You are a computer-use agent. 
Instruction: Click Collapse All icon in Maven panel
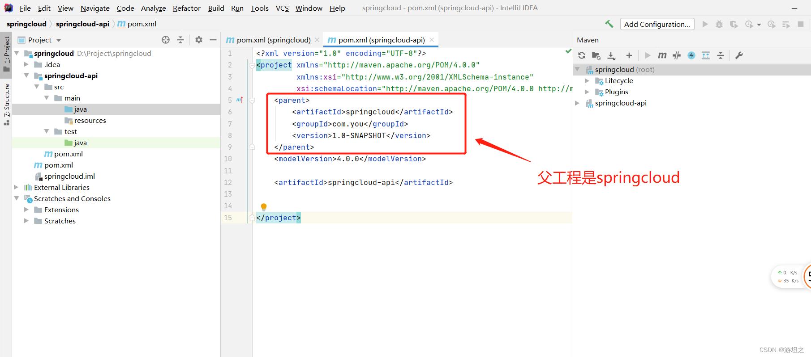tap(721, 55)
